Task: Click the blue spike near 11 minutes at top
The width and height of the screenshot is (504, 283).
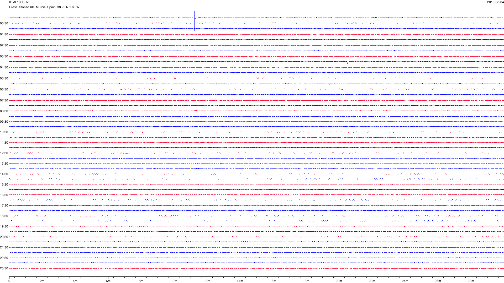Action: 194,21
